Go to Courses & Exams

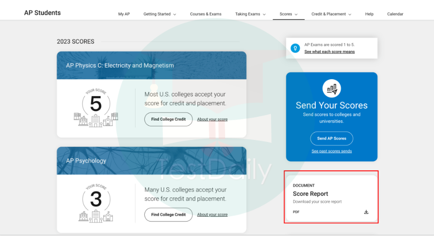pyautogui.click(x=205, y=14)
